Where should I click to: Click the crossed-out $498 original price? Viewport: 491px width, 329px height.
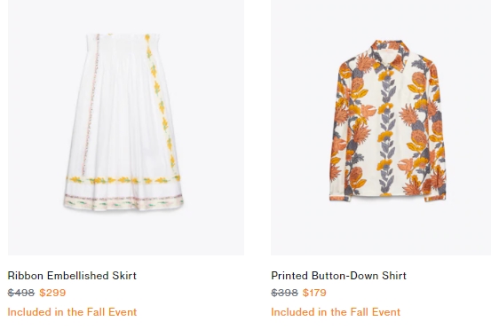tap(21, 293)
